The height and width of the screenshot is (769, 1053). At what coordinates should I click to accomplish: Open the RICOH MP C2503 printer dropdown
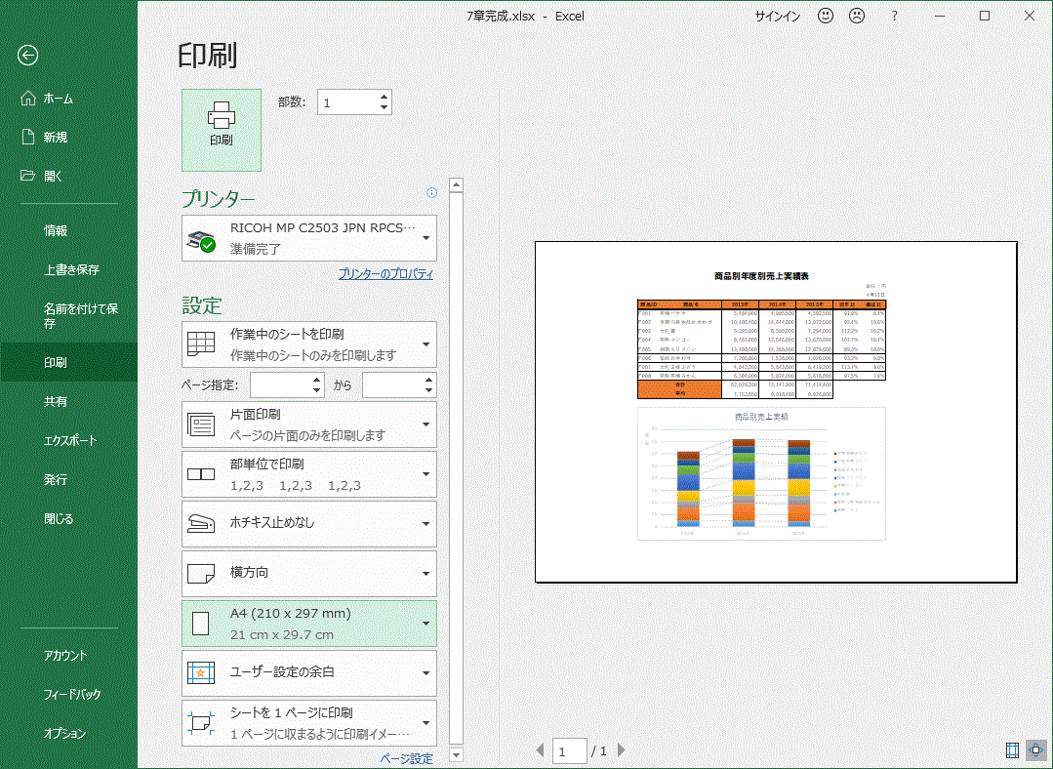(x=309, y=238)
